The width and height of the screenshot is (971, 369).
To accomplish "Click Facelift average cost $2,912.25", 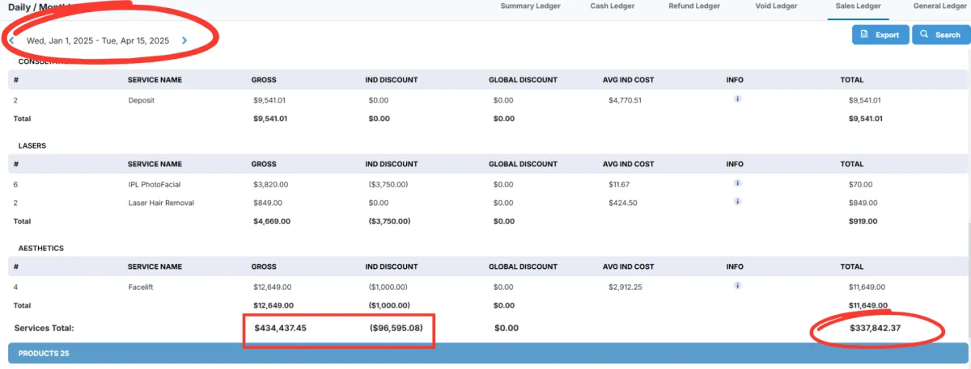I will click(x=625, y=287).
